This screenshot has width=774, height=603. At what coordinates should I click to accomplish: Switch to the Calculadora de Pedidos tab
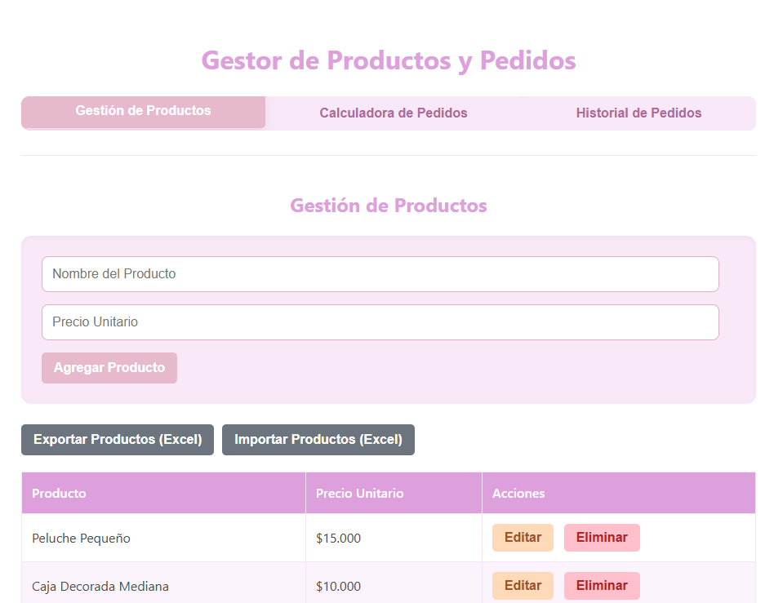tap(393, 113)
